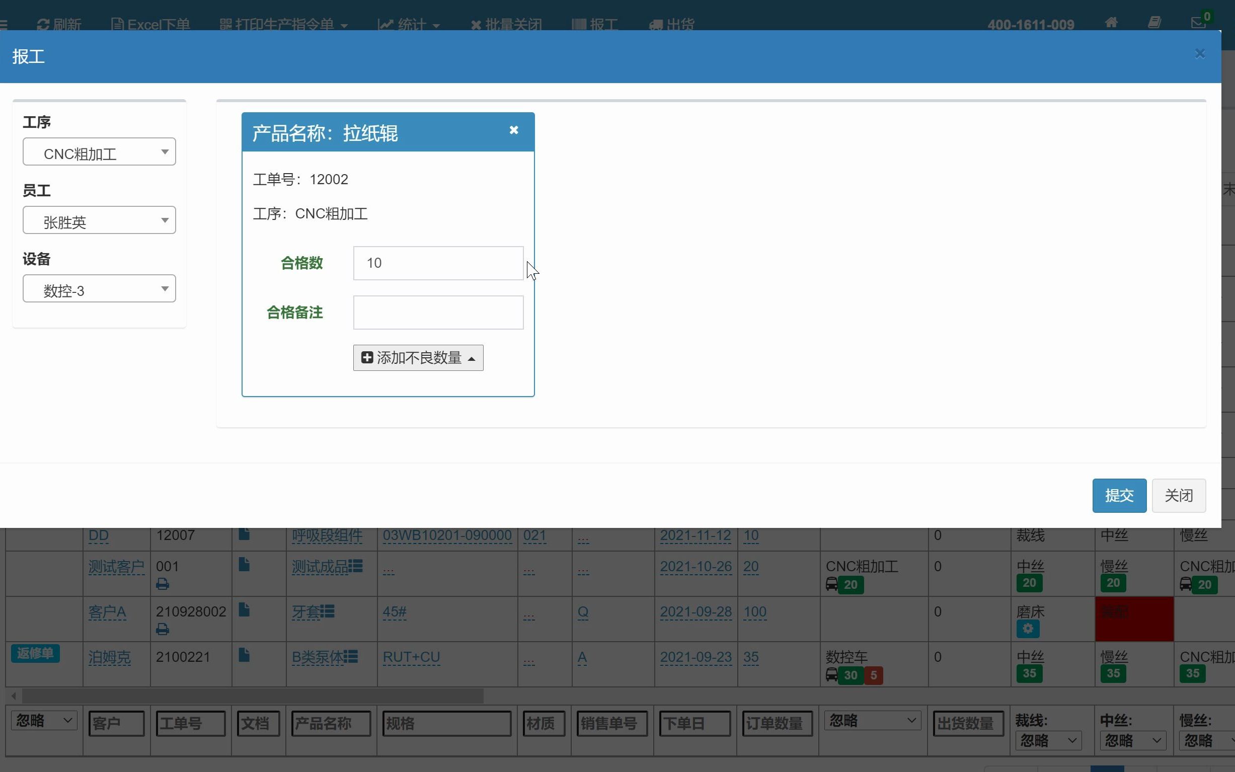This screenshot has height=772, width=1235.
Task: Click the gear icon in the 磨床 cell
Action: 1027,629
